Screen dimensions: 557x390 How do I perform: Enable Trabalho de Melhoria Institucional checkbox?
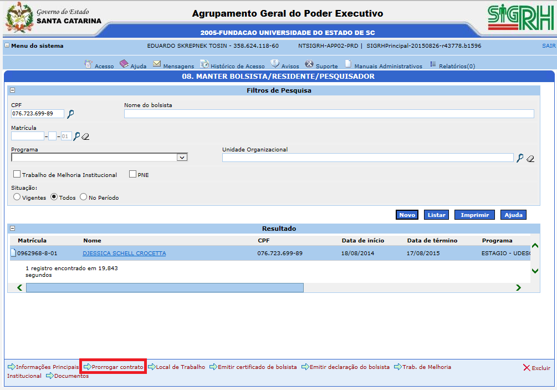click(17, 174)
